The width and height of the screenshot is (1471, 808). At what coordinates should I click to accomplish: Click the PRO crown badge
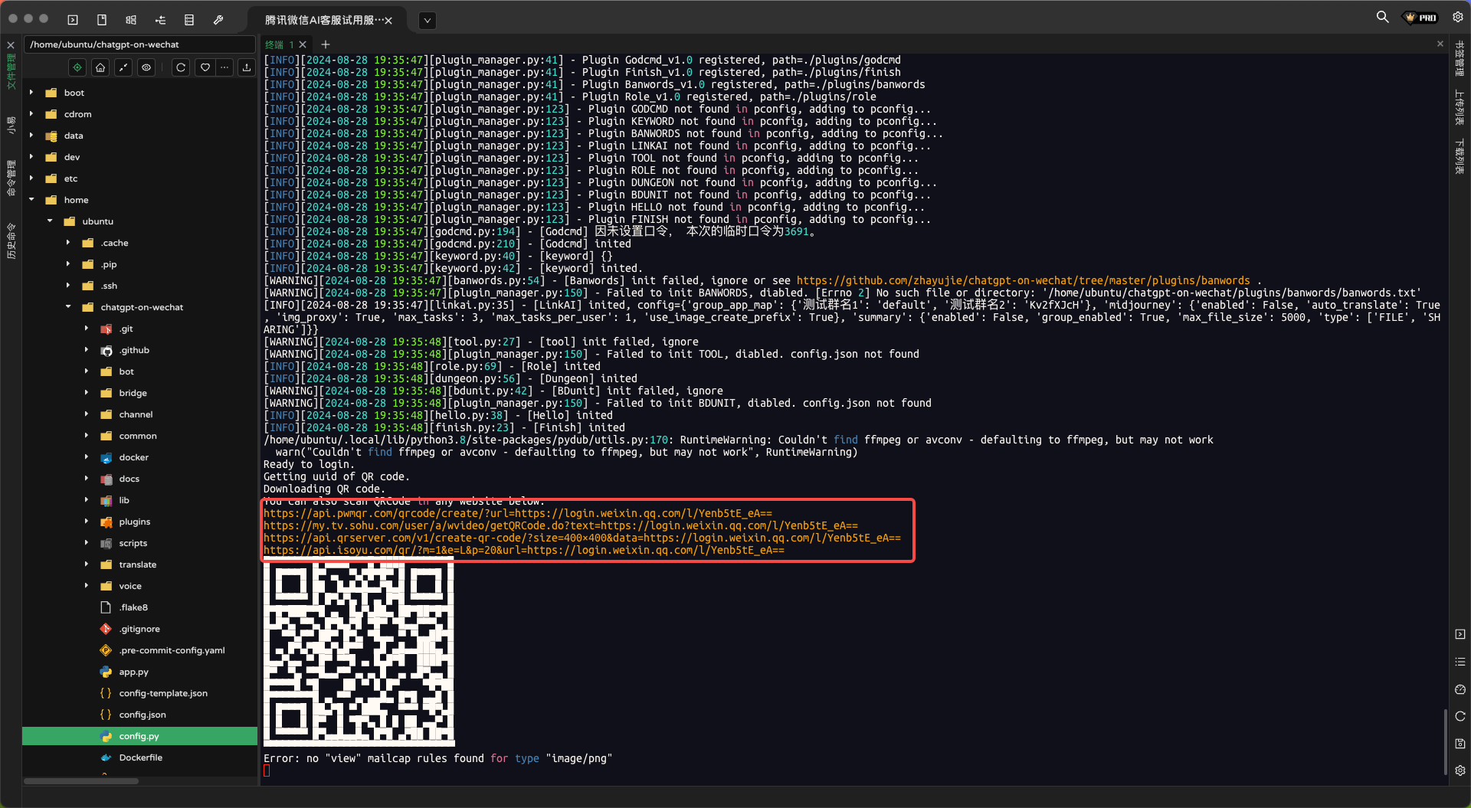1420,18
